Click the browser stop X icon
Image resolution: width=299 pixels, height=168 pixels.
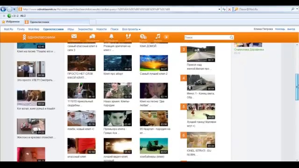[x=229, y=9]
